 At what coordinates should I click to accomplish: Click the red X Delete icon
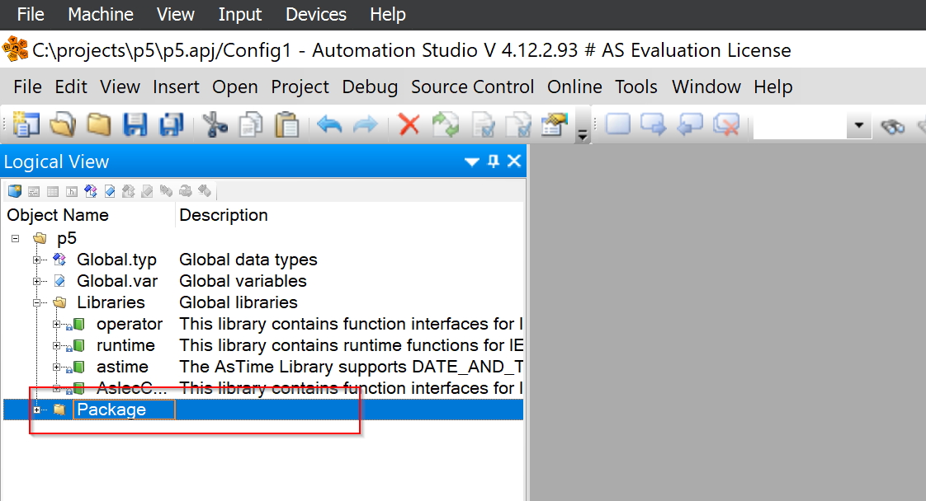point(409,124)
